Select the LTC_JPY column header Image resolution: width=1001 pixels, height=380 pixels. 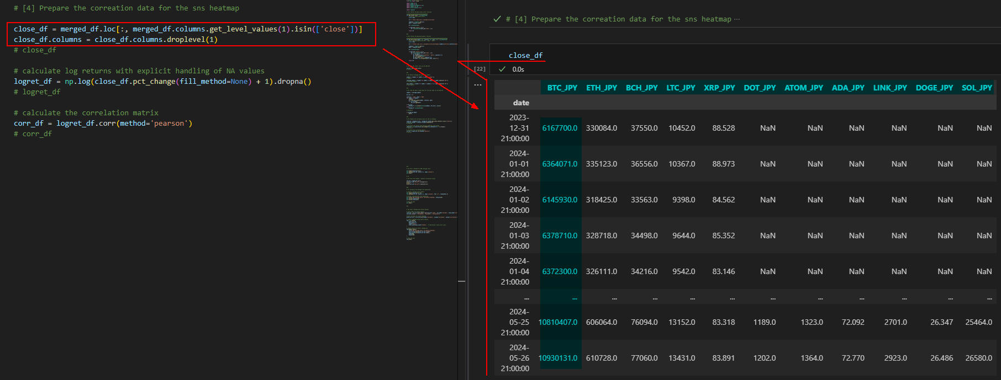click(x=681, y=88)
